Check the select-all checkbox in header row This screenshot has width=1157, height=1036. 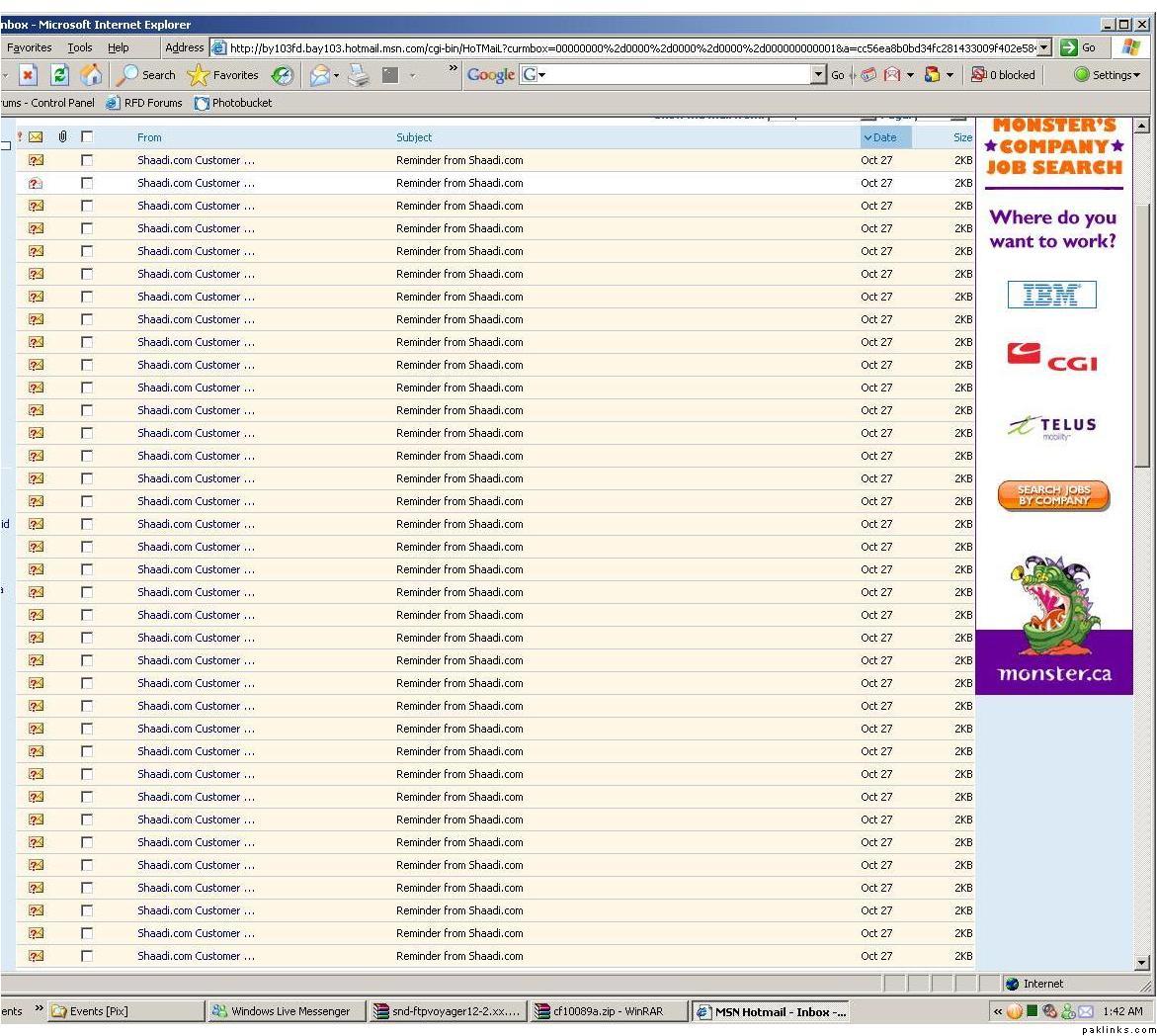click(x=87, y=137)
